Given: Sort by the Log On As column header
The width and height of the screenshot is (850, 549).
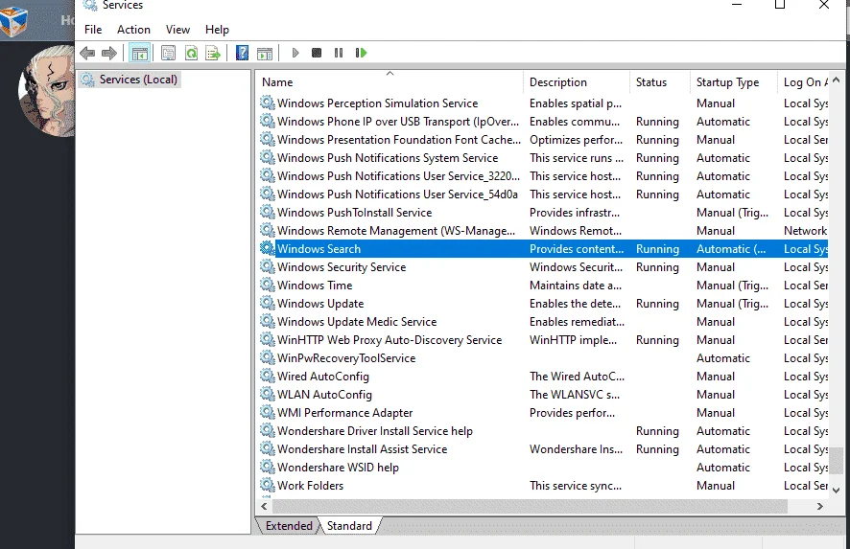Looking at the screenshot, I should coord(803,82).
